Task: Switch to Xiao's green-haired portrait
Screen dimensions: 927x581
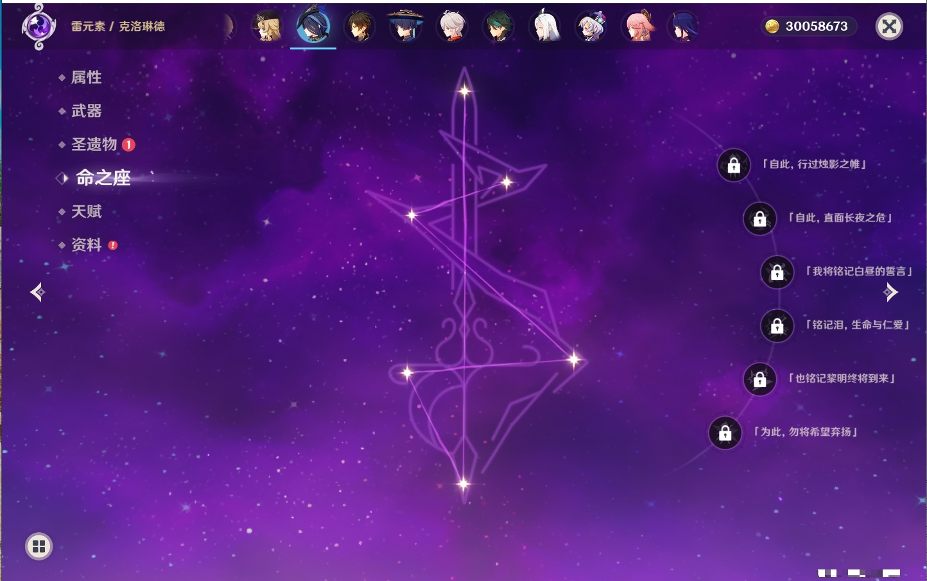Action: click(x=498, y=26)
